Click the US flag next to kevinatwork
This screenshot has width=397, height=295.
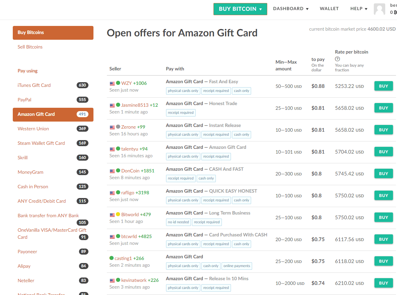pyautogui.click(x=112, y=281)
